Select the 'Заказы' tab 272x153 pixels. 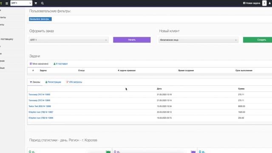pos(35,82)
